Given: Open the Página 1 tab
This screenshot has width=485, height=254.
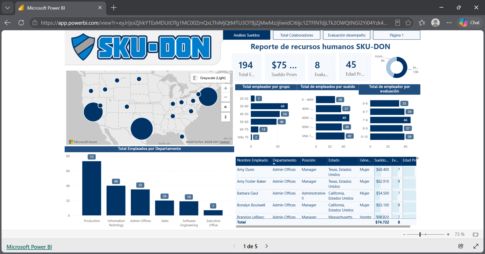Looking at the screenshot, I should 397,35.
